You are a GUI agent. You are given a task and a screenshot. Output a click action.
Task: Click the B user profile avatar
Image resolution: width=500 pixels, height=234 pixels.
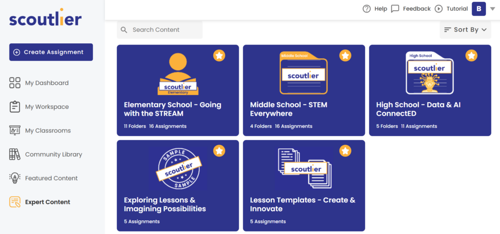coord(479,9)
